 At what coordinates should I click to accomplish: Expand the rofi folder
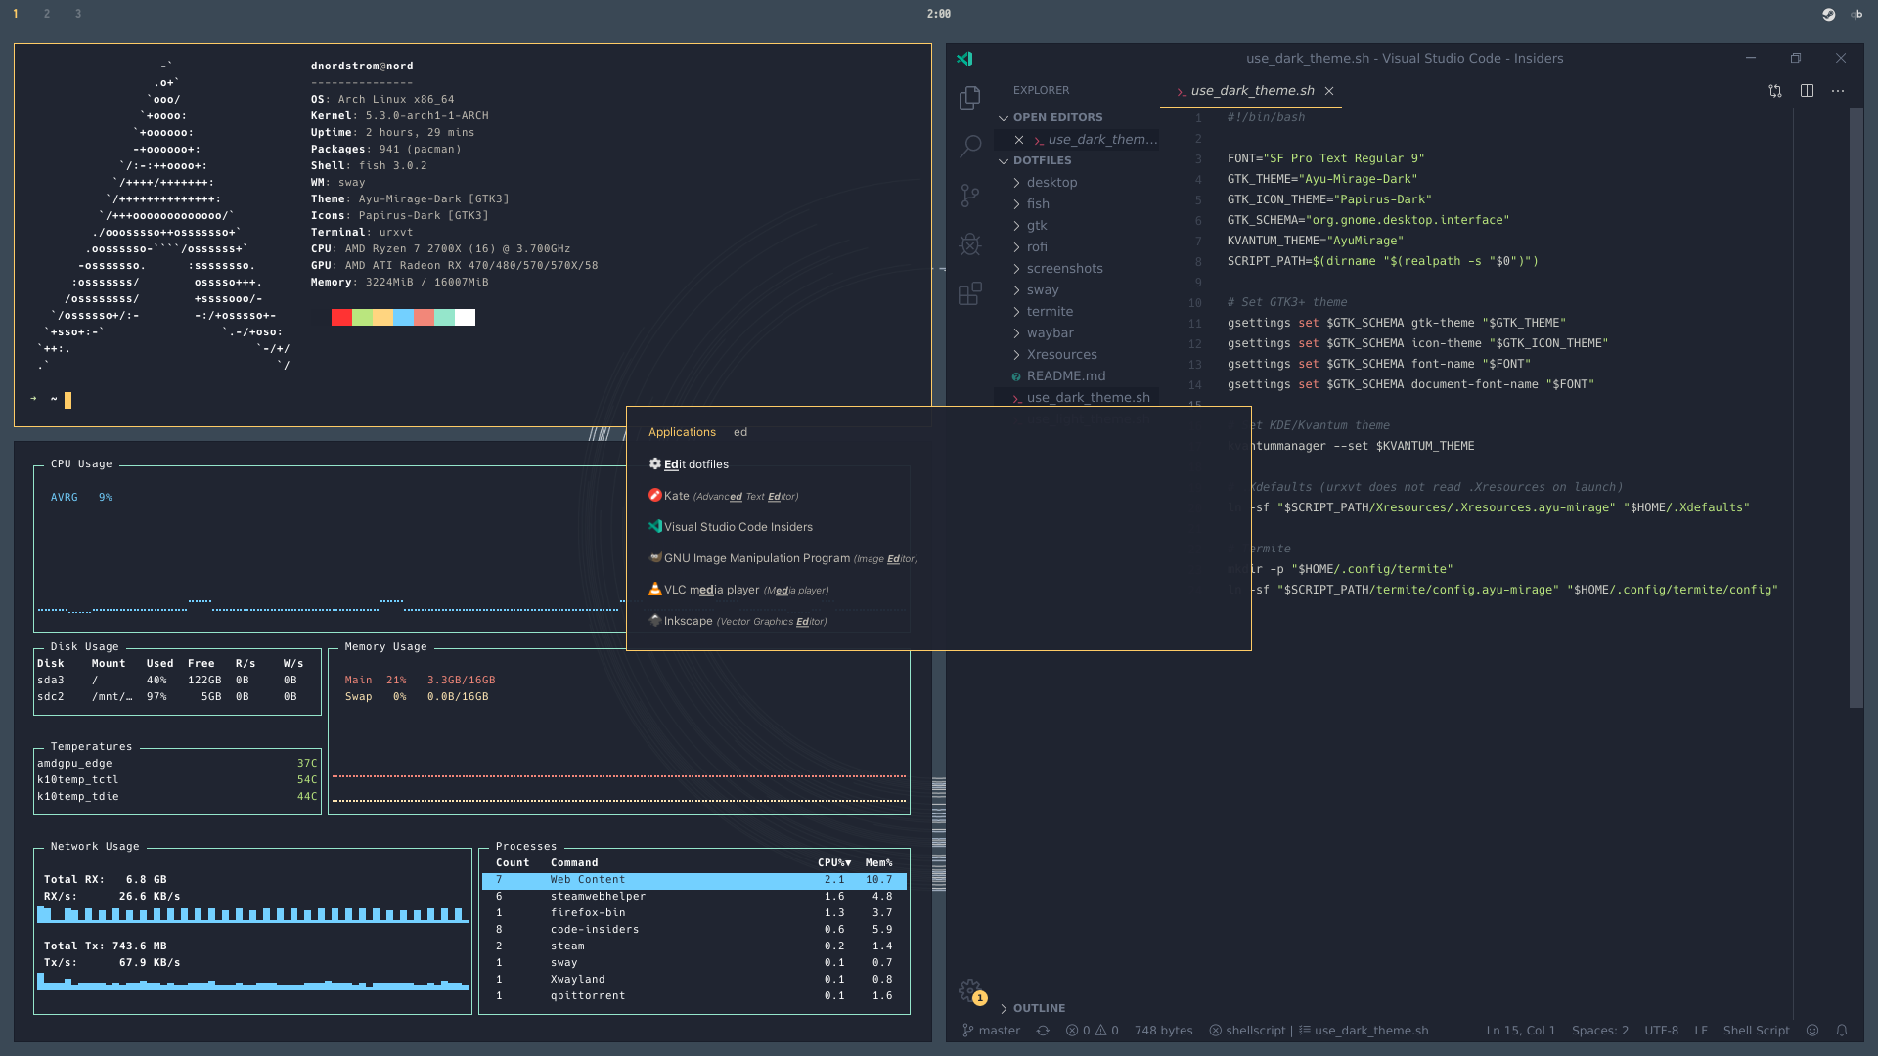pos(1076,247)
